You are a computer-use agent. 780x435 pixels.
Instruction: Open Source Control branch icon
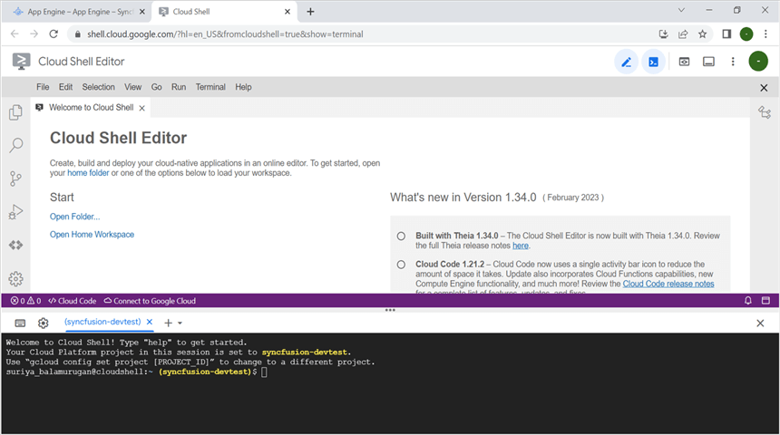click(x=15, y=179)
